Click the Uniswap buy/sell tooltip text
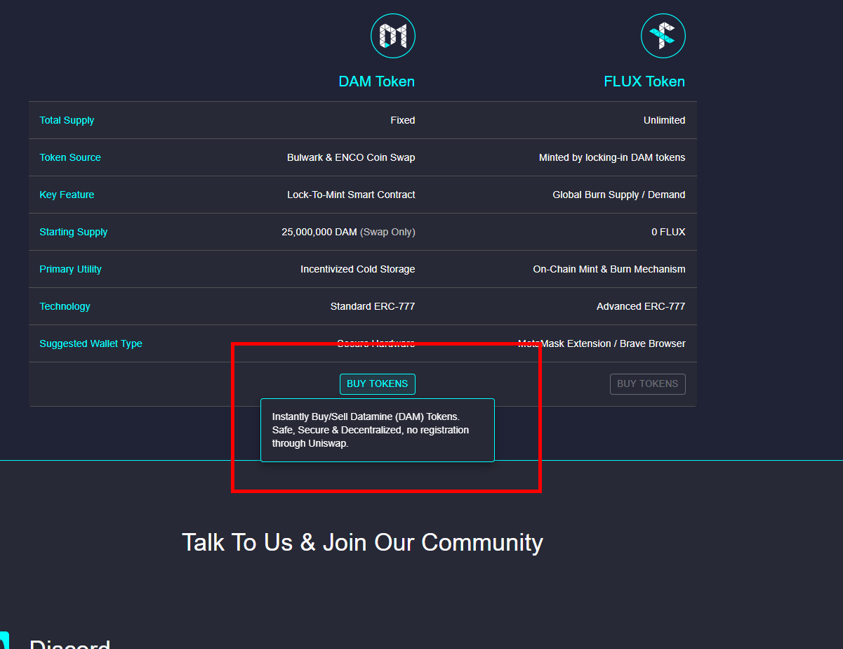Image resolution: width=843 pixels, height=649 pixels. (x=371, y=430)
